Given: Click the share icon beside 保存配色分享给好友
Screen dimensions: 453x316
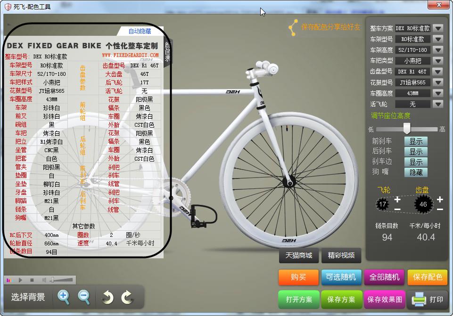Looking at the screenshot, I should click(x=293, y=28).
